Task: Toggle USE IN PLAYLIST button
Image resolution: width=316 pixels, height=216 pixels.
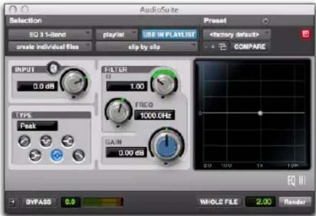Action: pos(170,34)
